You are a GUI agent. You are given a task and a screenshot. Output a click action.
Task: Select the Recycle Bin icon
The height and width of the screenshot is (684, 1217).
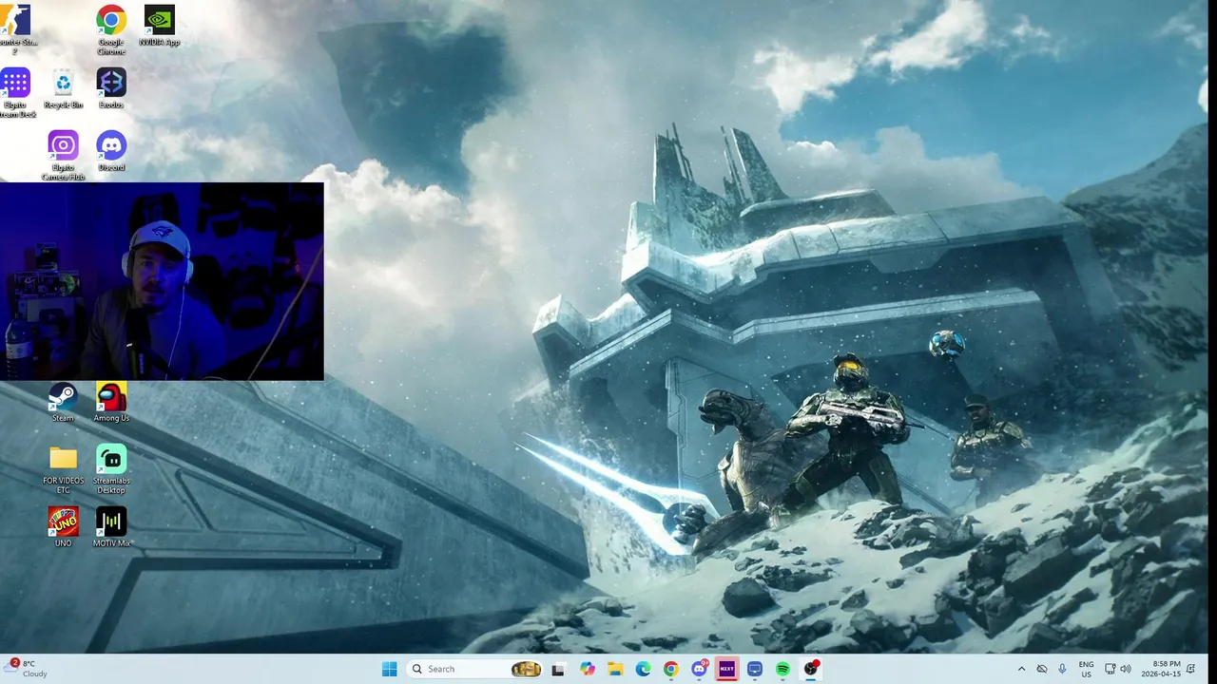(x=63, y=88)
